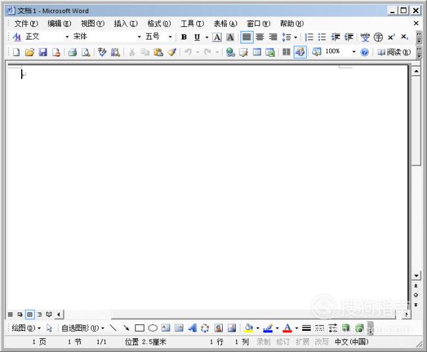427x352 pixels.
Task: Open an existing file with folder icon
Action: coord(30,52)
